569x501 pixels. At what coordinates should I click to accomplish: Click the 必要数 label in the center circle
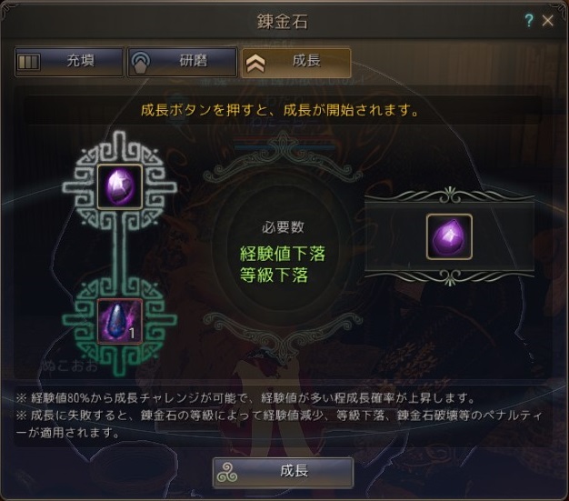pyautogui.click(x=283, y=227)
